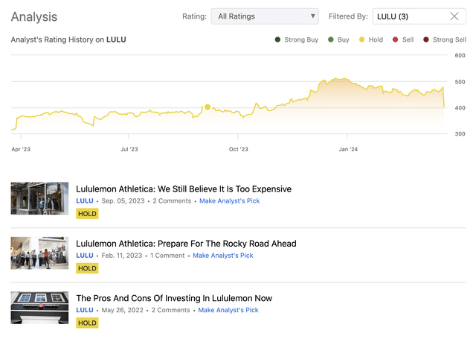Viewport: 476px width, 345px height.
Task: Open 'Prepare For The Rocky Road Ahead' article
Action: click(186, 244)
